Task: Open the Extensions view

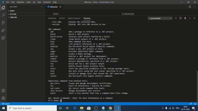Action: point(3,38)
